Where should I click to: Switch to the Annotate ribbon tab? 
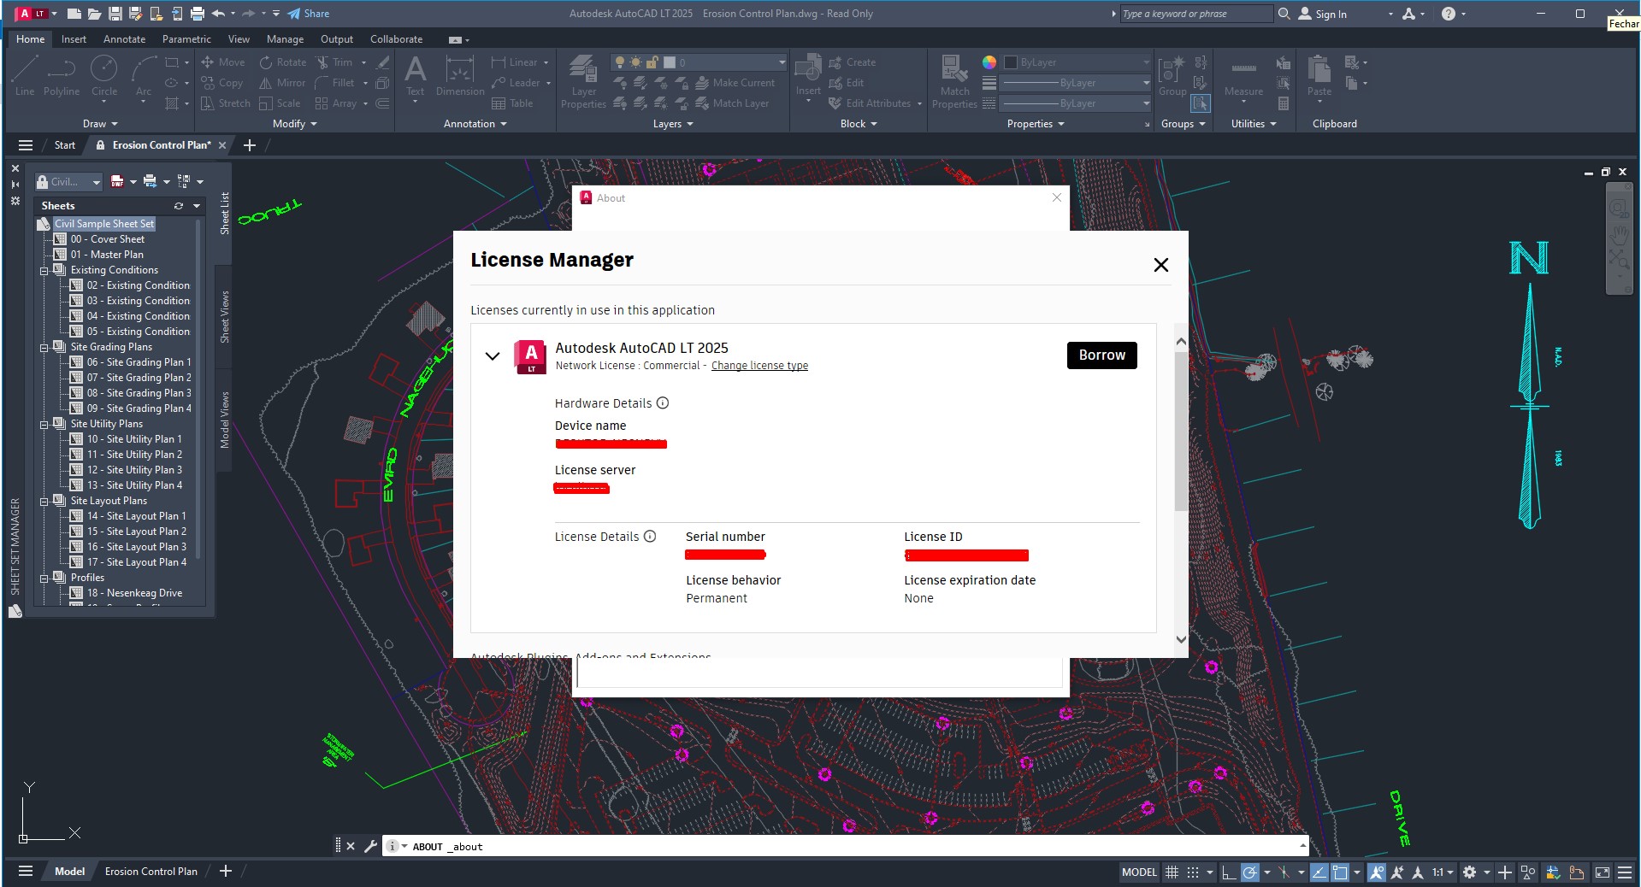point(124,39)
